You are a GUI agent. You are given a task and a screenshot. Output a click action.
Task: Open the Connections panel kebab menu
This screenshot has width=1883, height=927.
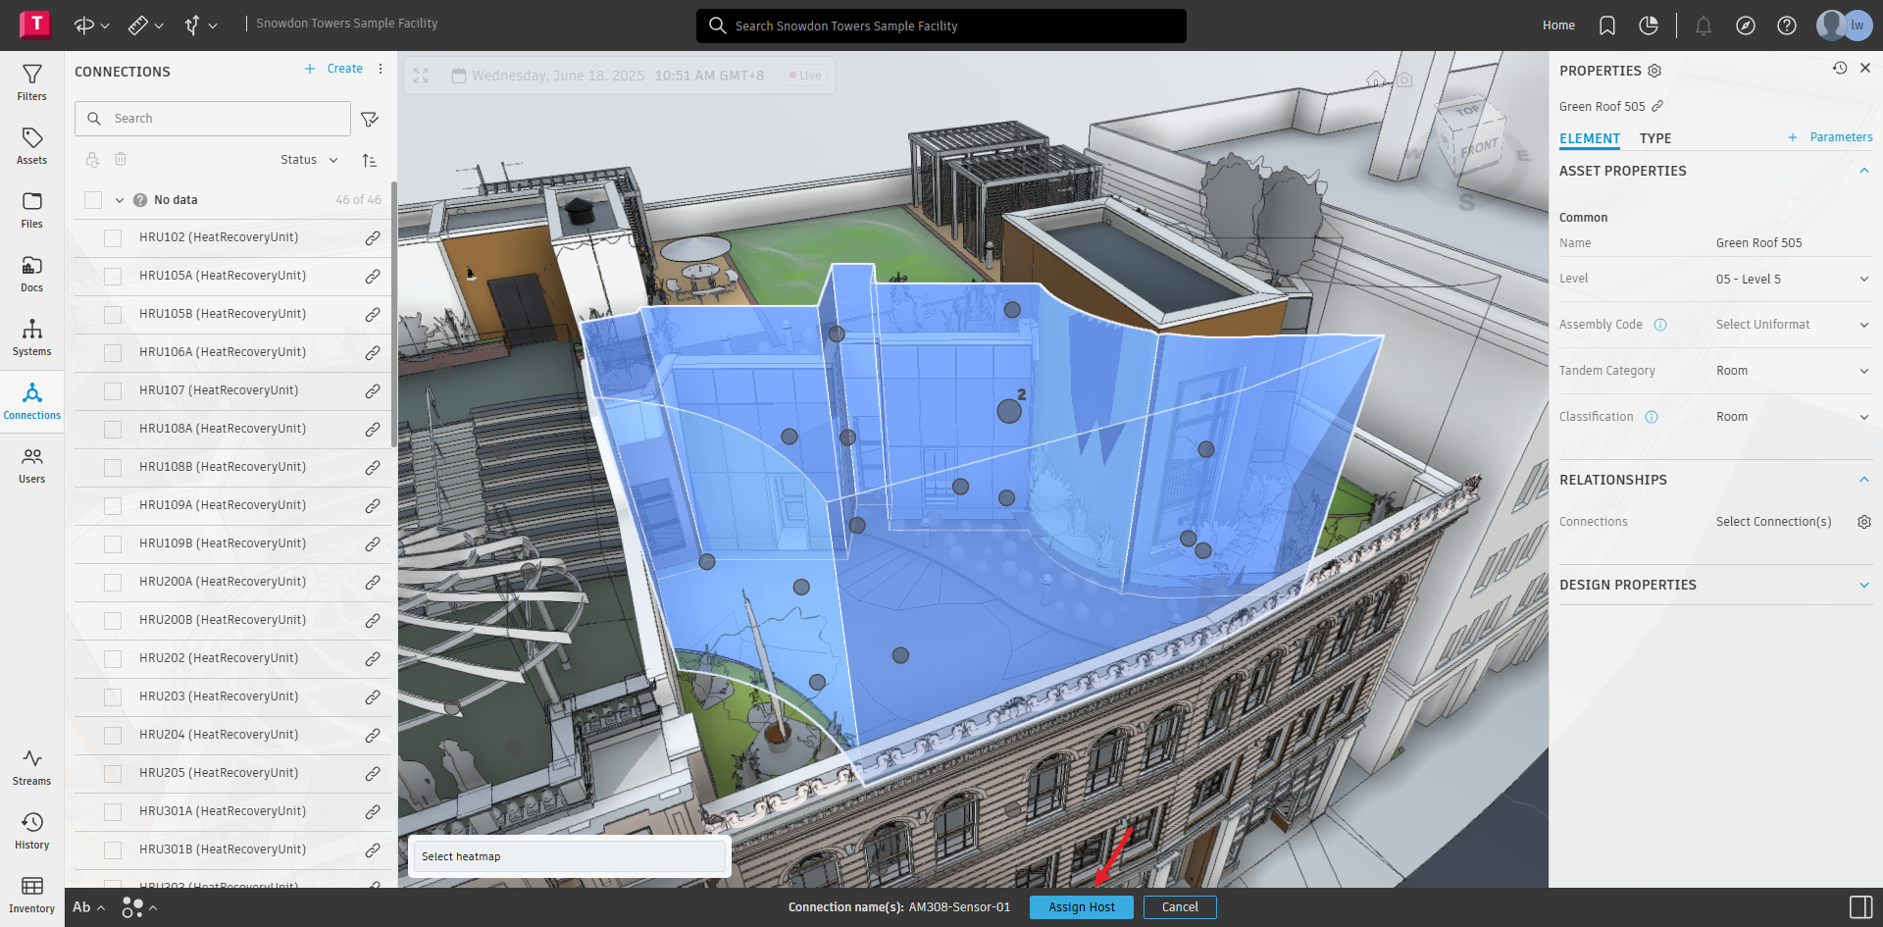[x=381, y=69]
